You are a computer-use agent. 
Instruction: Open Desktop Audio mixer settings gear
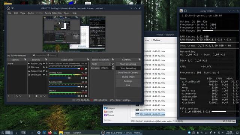(86, 78)
